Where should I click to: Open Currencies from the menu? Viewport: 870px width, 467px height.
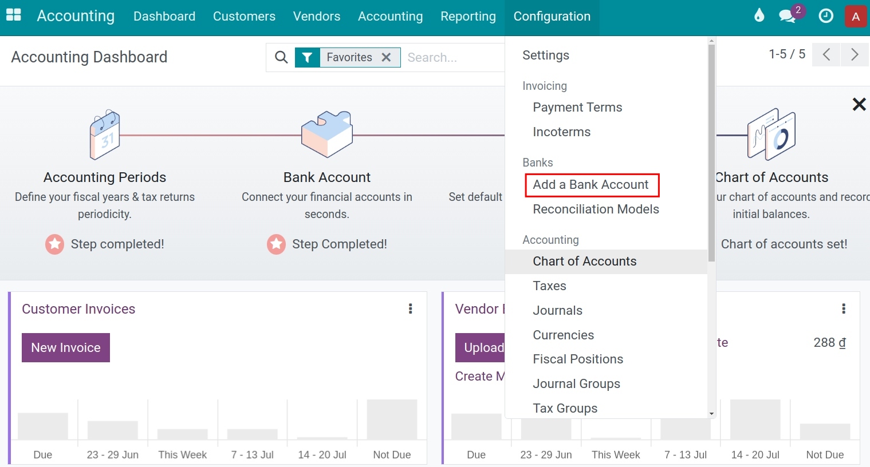563,335
